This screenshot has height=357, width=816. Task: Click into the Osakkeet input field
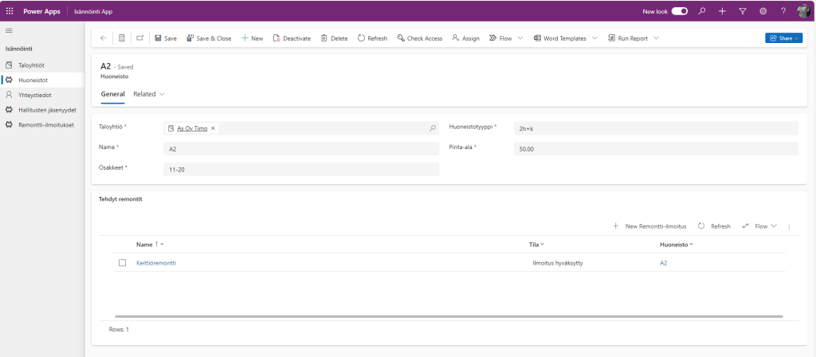(x=300, y=169)
